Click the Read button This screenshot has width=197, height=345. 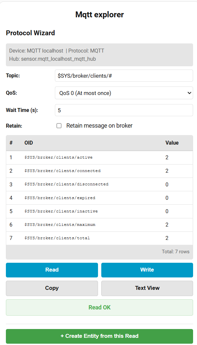(x=52, y=270)
